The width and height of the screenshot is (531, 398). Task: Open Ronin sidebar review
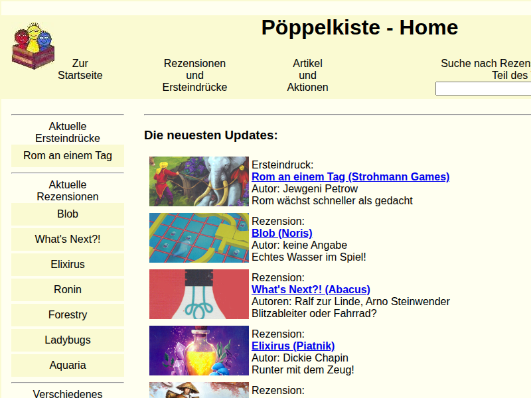[68, 290]
